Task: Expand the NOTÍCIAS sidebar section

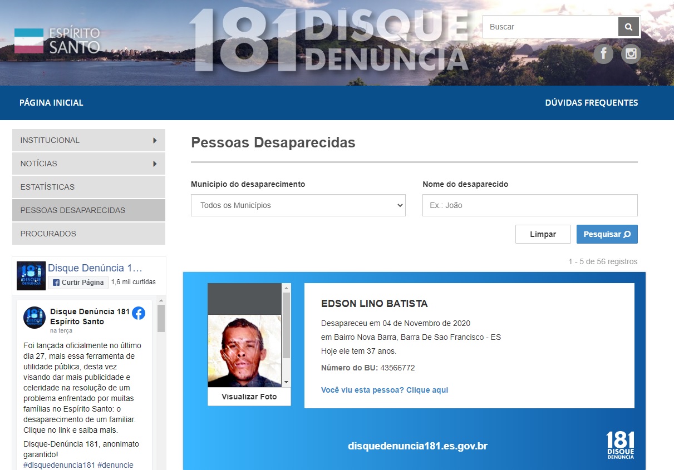Action: tap(88, 164)
